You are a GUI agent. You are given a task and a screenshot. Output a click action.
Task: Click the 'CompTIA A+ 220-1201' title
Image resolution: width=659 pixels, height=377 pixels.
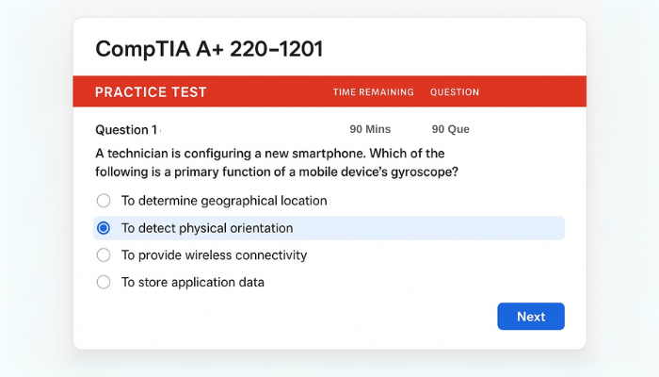coord(209,49)
